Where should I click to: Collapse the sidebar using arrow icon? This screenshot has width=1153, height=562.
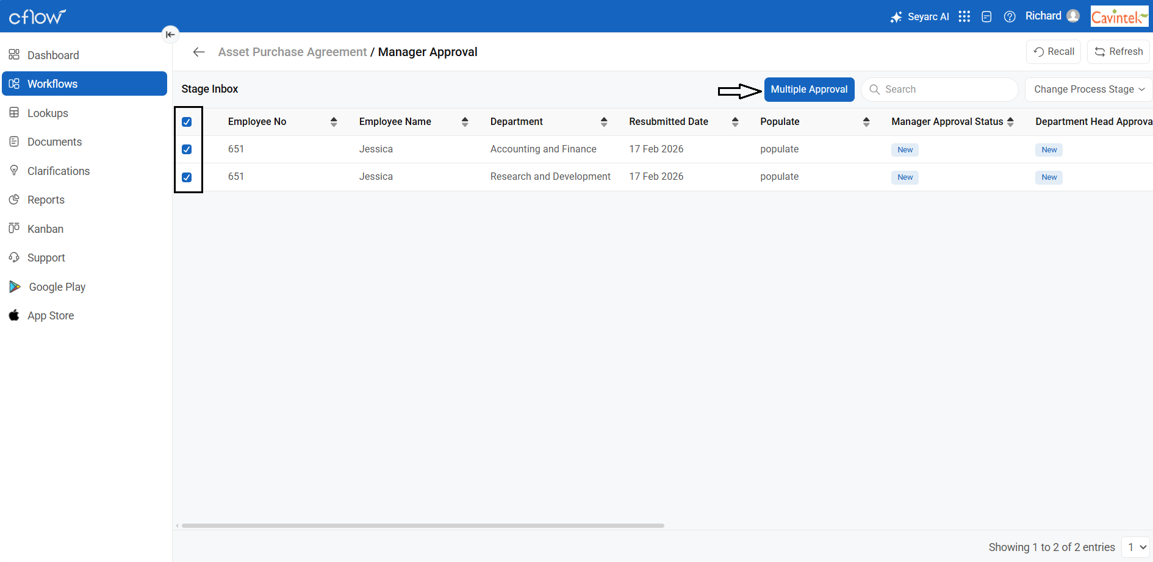click(170, 34)
